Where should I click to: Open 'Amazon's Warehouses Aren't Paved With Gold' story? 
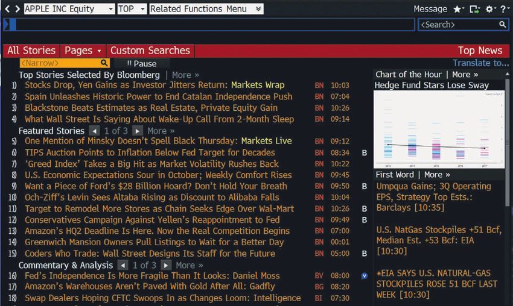[x=150, y=287]
